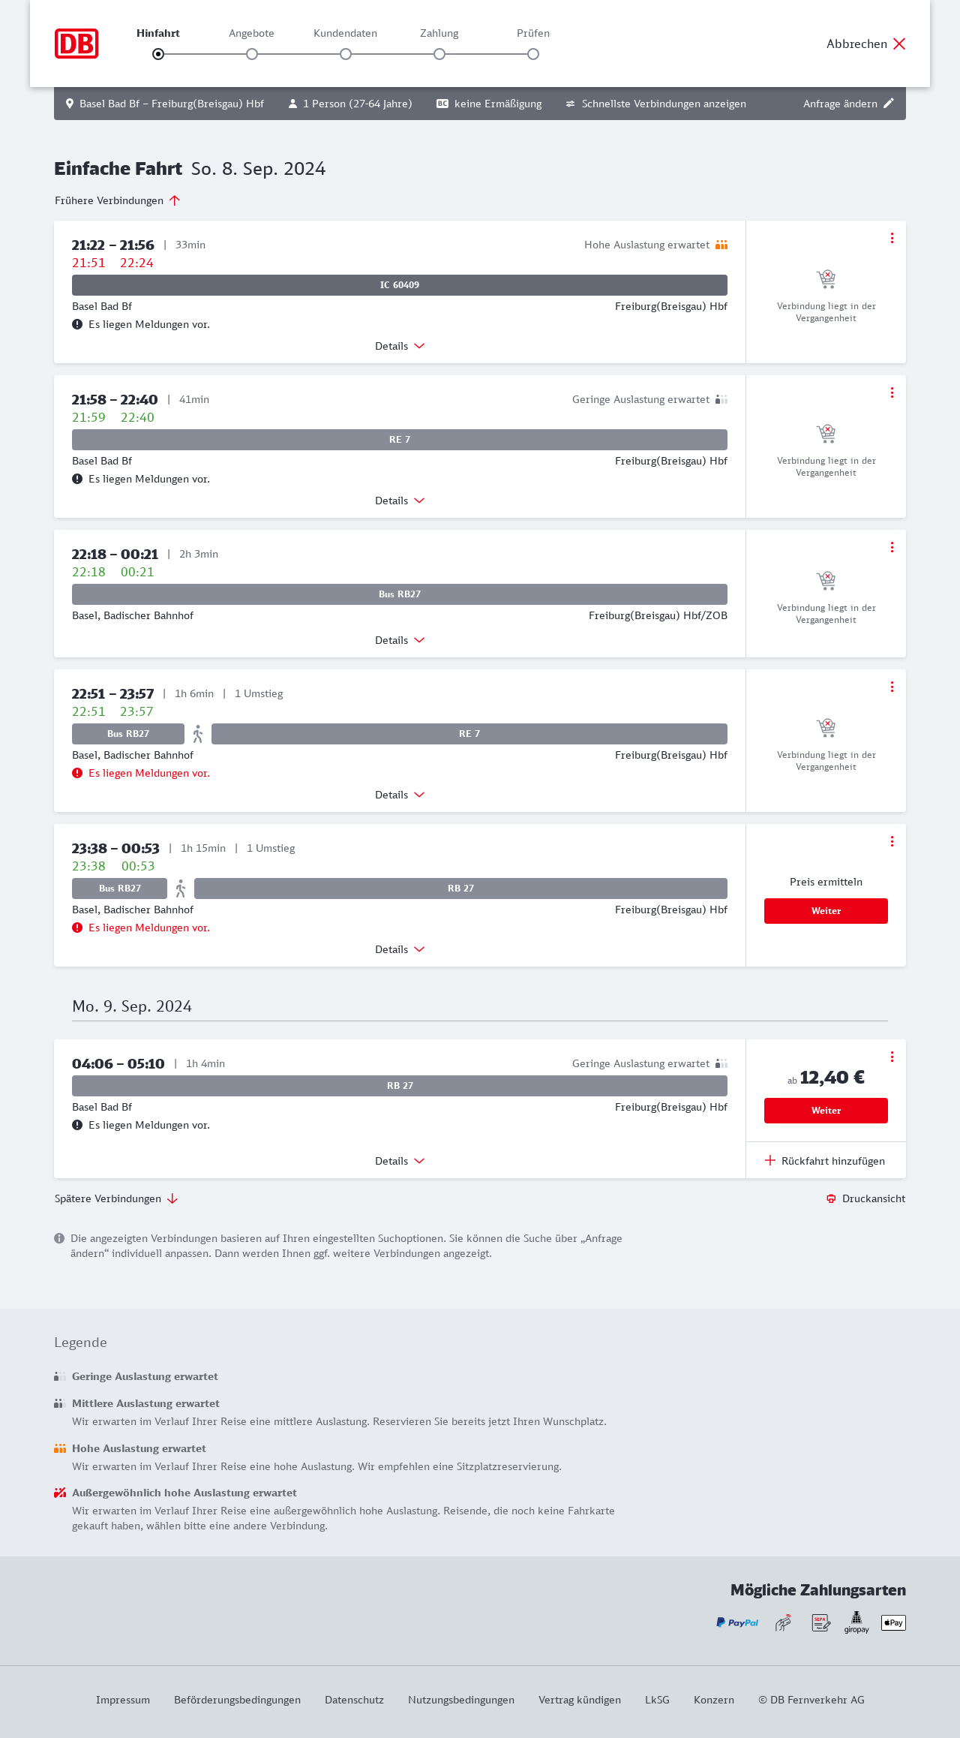Click the pencil icon beside Anfrage ändern
The image size is (960, 1738).
coord(889,104)
